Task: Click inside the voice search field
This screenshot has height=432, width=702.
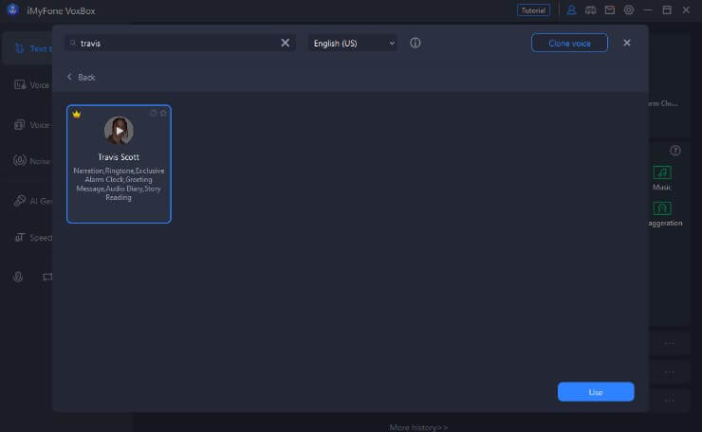Action: point(179,43)
